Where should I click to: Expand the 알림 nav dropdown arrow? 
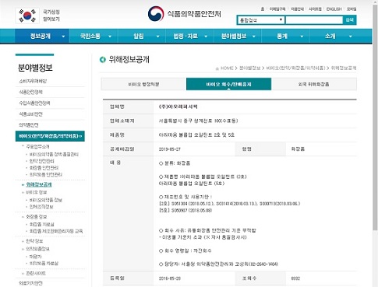(x=157, y=37)
